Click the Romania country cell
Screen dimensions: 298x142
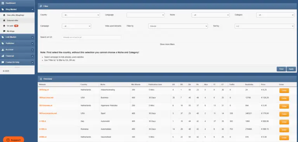pos(84,129)
